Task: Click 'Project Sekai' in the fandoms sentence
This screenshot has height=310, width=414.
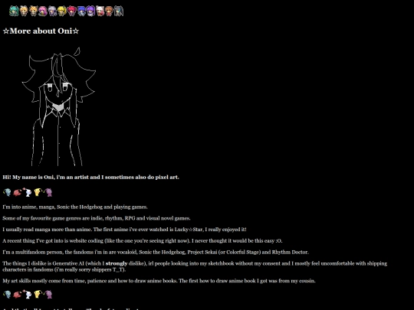Action: (202, 252)
